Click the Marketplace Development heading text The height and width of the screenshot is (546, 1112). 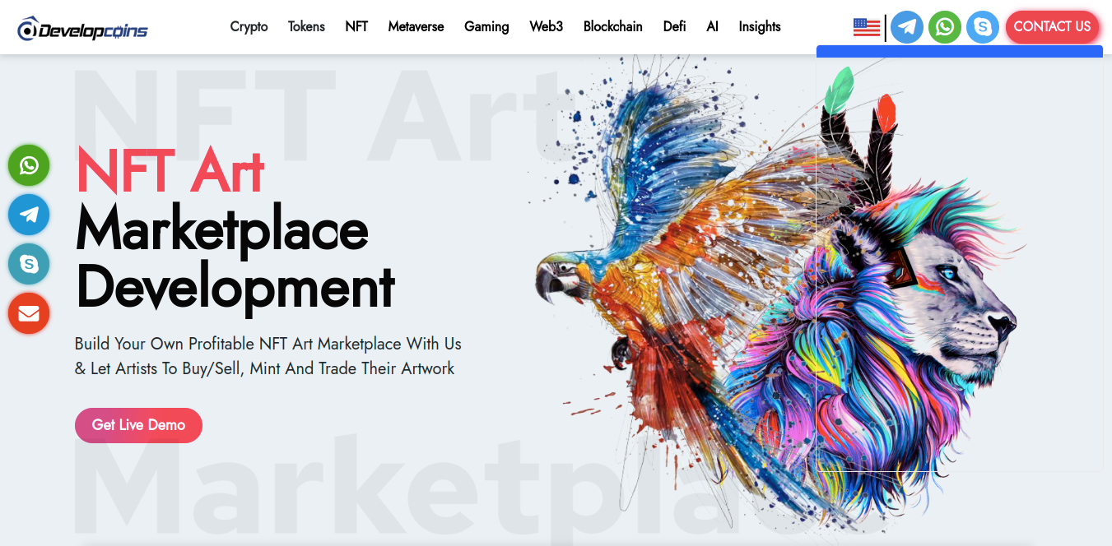pyautogui.click(x=235, y=259)
